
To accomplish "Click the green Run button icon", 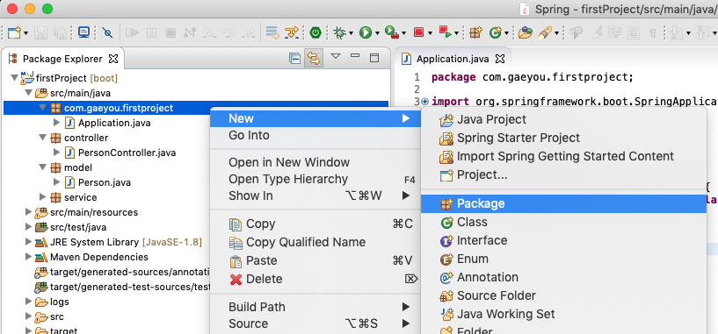I will click(x=366, y=32).
